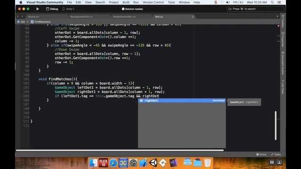
Task: Open the FindMatches() member breadcrumb
Action: tap(41, 22)
